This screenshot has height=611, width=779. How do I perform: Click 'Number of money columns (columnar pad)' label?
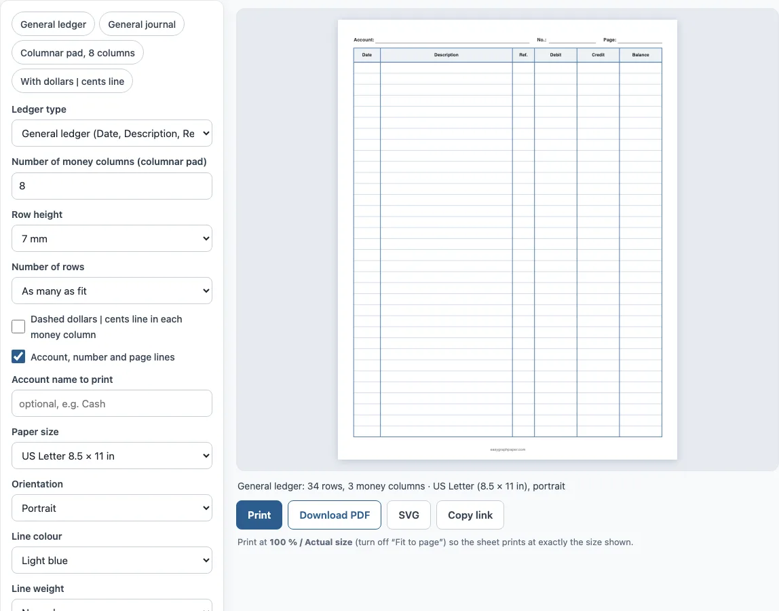[109, 162]
